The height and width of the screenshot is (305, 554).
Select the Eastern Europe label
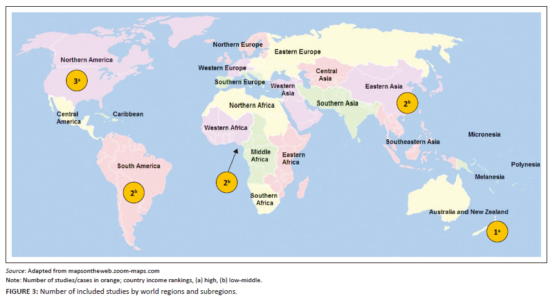coord(298,52)
